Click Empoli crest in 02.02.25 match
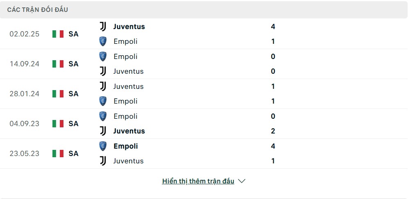The width and height of the screenshot is (408, 199). point(103,41)
